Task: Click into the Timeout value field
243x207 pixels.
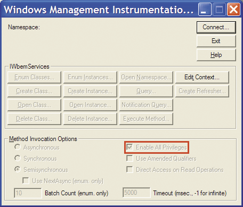Action: (x=136, y=193)
